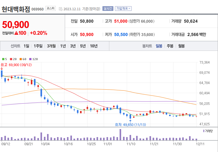Select the 1주일 line chart tab
218x152 pixels.
(x=38, y=46)
